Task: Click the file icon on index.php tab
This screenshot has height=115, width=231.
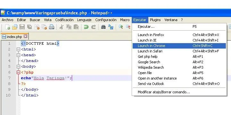Action: [x=4, y=36]
